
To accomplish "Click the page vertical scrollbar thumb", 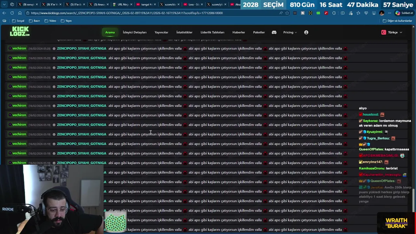I will coord(414,200).
